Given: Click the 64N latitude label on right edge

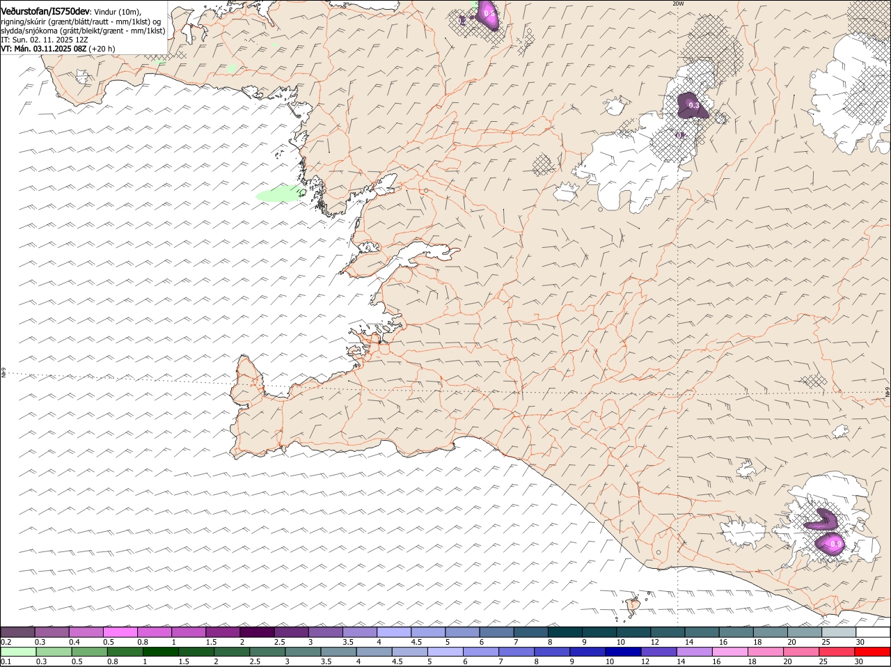Looking at the screenshot, I should [x=888, y=393].
